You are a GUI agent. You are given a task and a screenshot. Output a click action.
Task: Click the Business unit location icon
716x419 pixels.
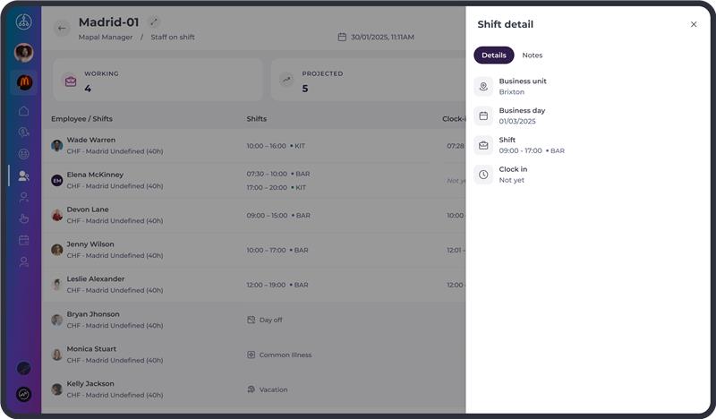[x=483, y=87]
